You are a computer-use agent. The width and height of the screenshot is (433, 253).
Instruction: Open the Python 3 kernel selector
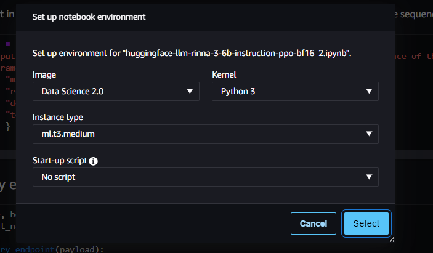(x=295, y=91)
